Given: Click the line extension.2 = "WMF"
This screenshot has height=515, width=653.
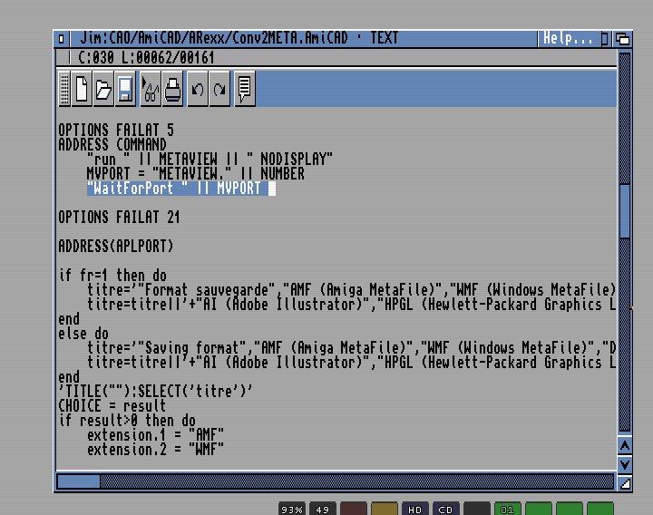Looking at the screenshot, I should pos(155,450).
